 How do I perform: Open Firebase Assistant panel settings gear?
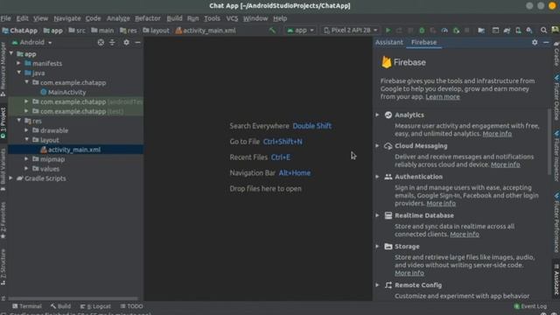535,42
